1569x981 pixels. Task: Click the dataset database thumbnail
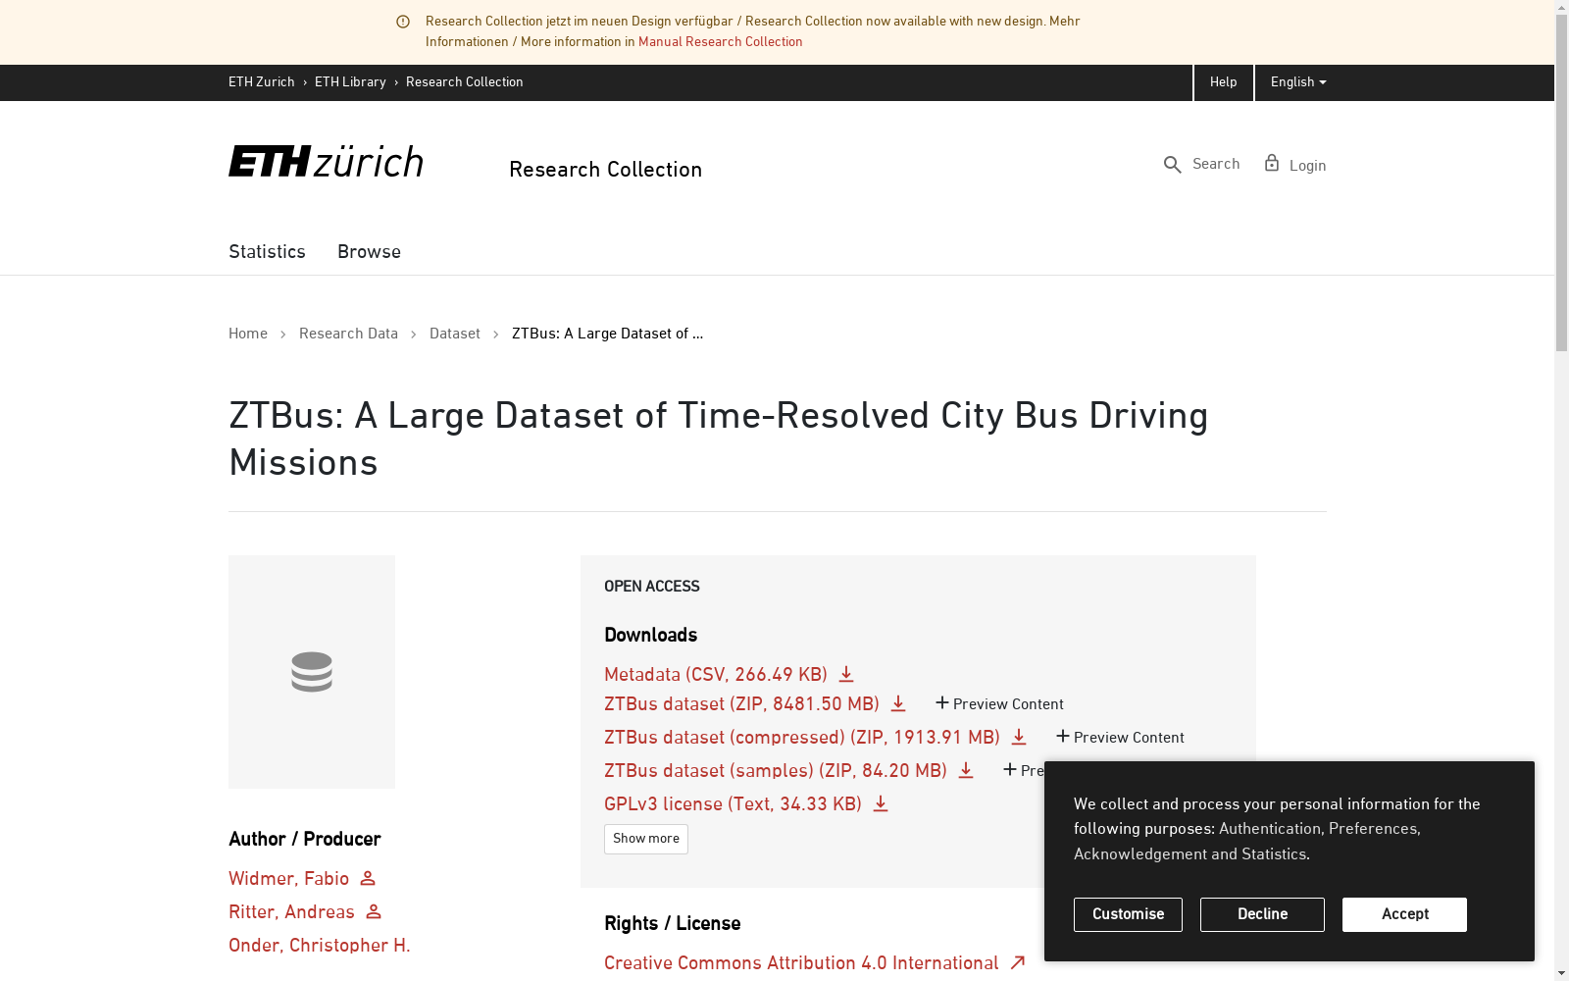coord(312,672)
